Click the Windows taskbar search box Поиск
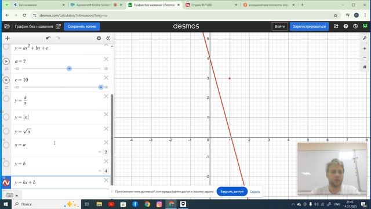Viewport: 371px width, 209px height. tap(46, 204)
